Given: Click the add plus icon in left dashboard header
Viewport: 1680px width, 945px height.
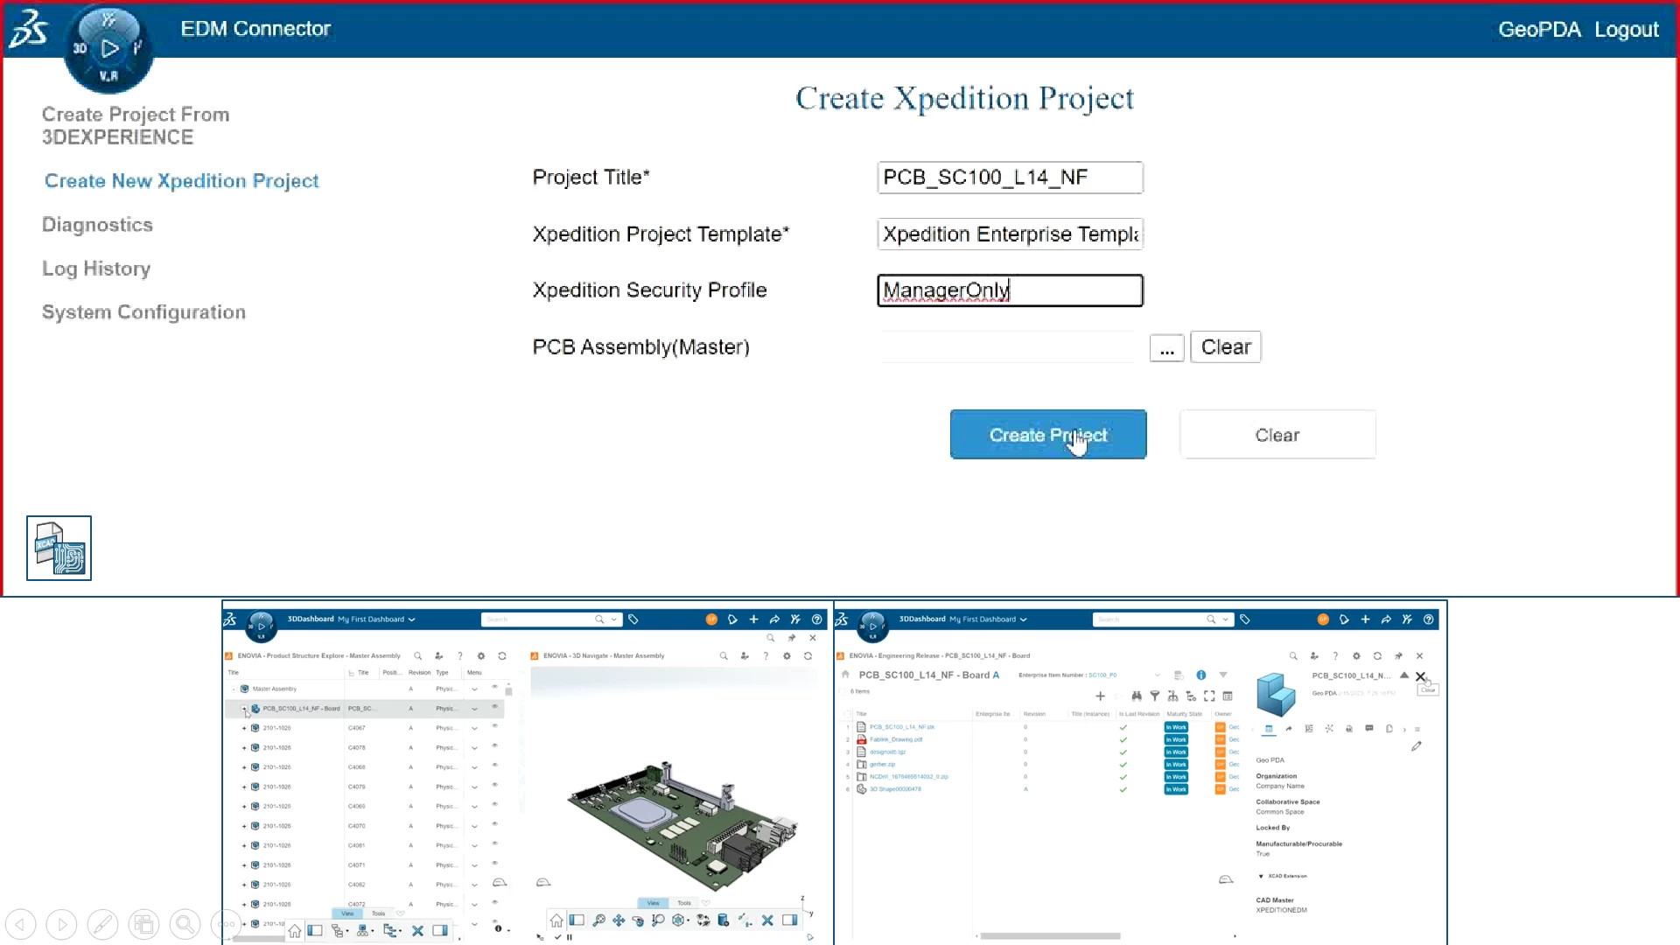Looking at the screenshot, I should click(x=753, y=619).
